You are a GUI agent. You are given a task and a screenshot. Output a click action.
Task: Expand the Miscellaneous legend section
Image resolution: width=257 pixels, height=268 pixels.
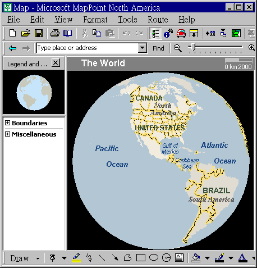[x=7, y=134]
